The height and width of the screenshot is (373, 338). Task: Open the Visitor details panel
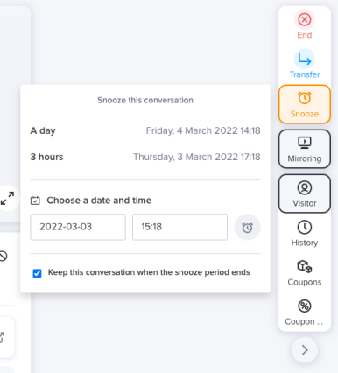305,194
